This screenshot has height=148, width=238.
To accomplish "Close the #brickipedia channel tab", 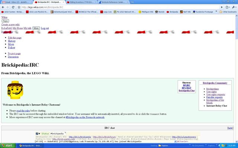I will pyautogui.click(x=65, y=133).
